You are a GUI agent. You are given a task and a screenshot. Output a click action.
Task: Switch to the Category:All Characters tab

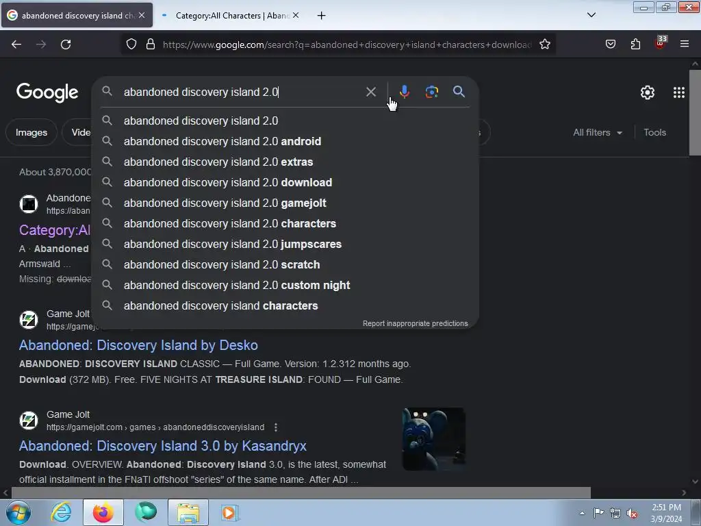[x=231, y=16]
